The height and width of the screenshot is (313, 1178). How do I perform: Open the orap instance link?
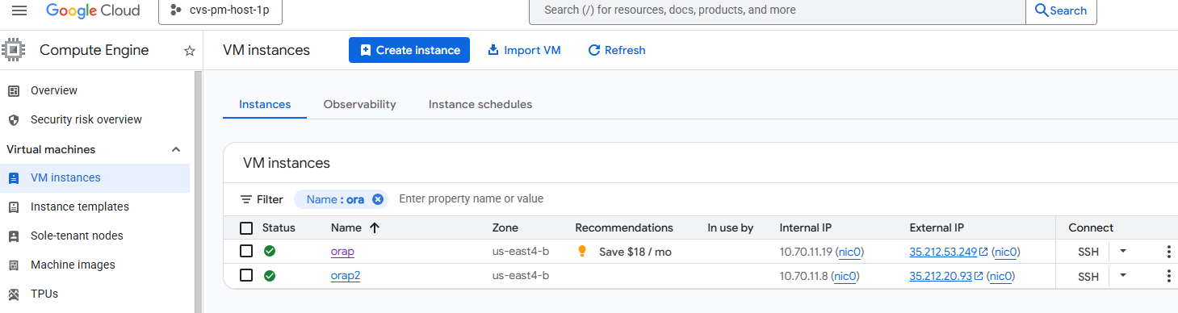point(342,252)
